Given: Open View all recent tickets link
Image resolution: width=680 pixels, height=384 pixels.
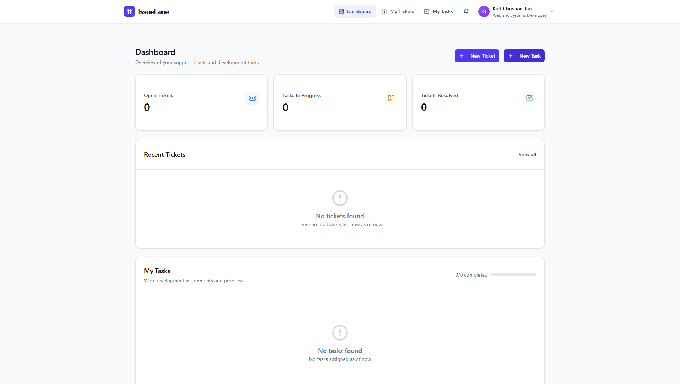Looking at the screenshot, I should [x=527, y=154].
